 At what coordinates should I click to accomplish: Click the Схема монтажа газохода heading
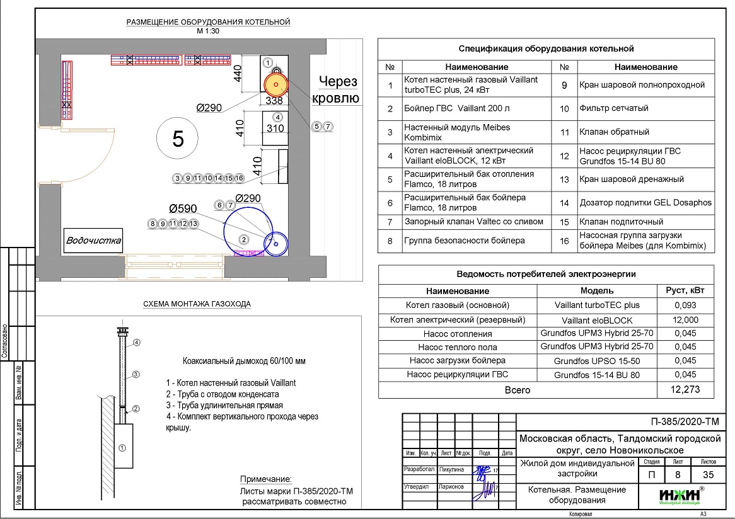click(x=197, y=304)
